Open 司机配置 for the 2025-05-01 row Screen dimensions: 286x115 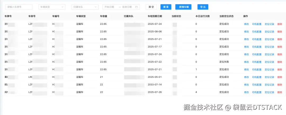point(257,77)
